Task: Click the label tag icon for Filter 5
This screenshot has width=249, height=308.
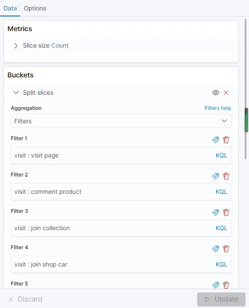Action: 216,285
